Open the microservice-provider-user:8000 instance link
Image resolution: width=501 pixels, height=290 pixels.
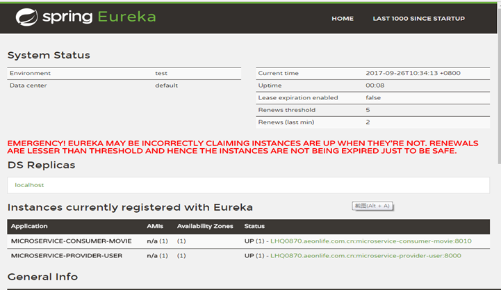point(366,256)
